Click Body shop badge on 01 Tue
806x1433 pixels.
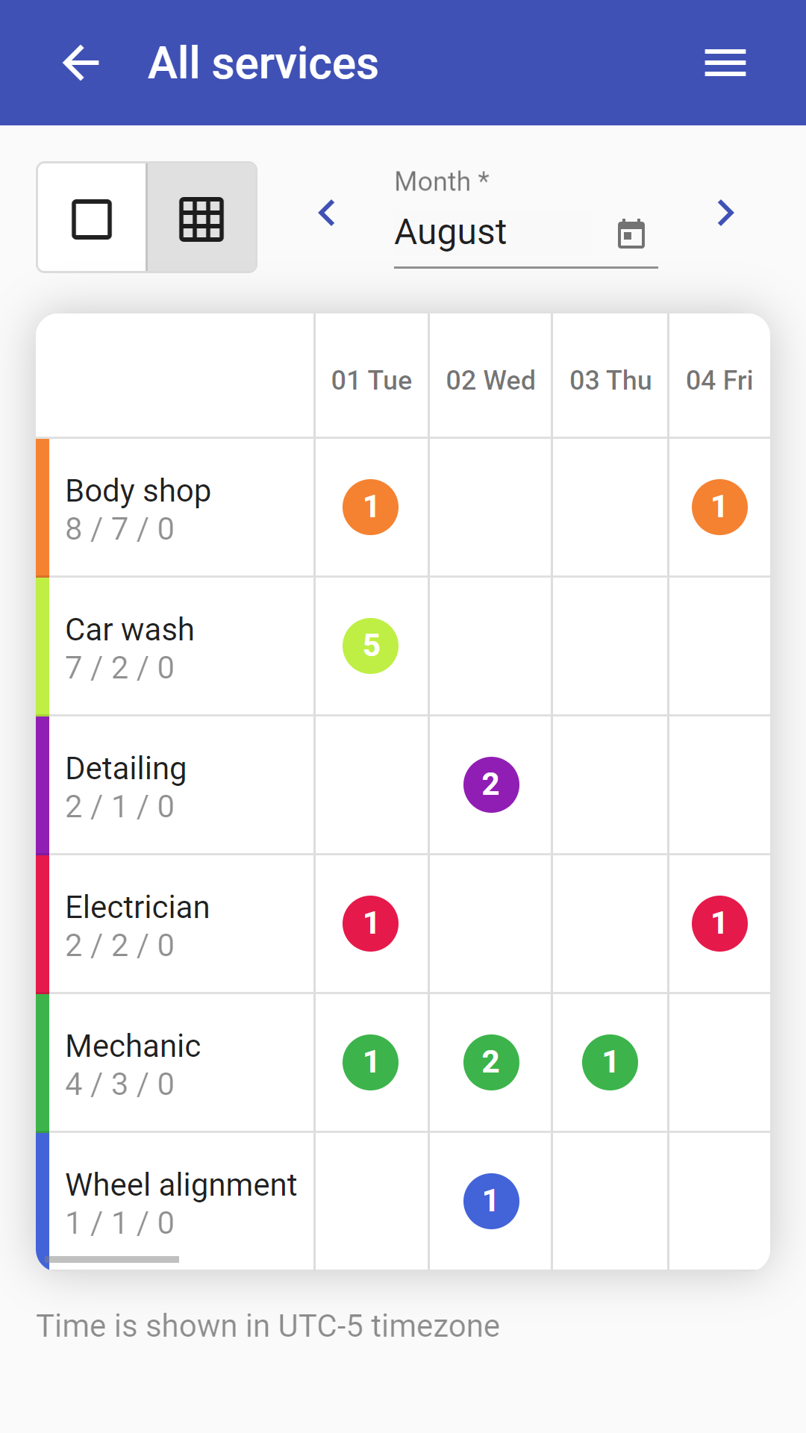click(370, 507)
